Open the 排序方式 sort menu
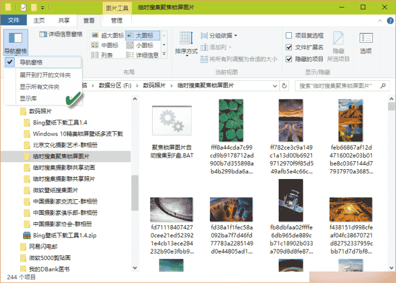Image resolution: width=396 pixels, height=283 pixels. [x=186, y=43]
